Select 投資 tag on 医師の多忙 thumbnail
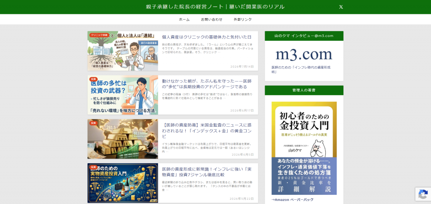 click(93, 79)
